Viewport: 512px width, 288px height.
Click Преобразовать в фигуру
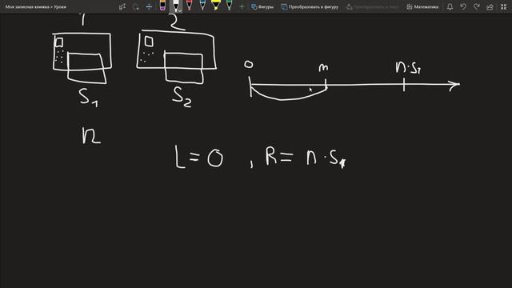tap(310, 7)
